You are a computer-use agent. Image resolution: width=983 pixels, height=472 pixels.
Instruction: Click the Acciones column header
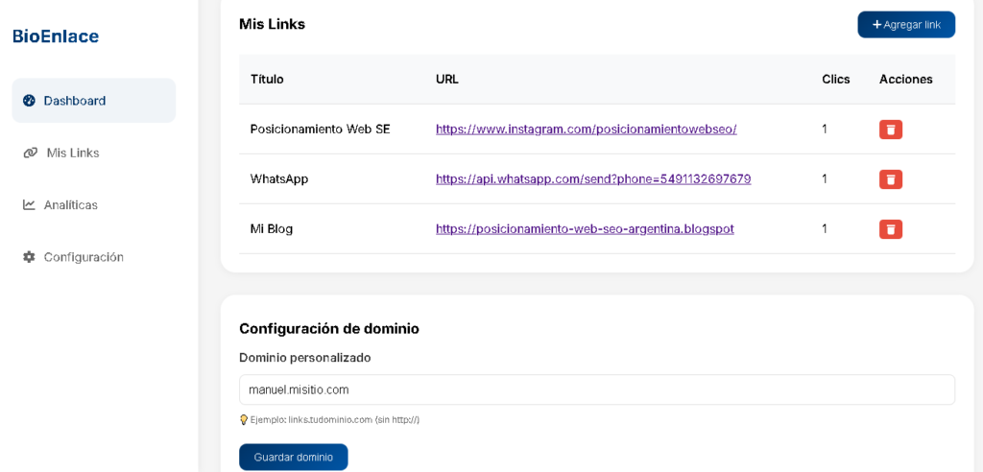pos(906,79)
